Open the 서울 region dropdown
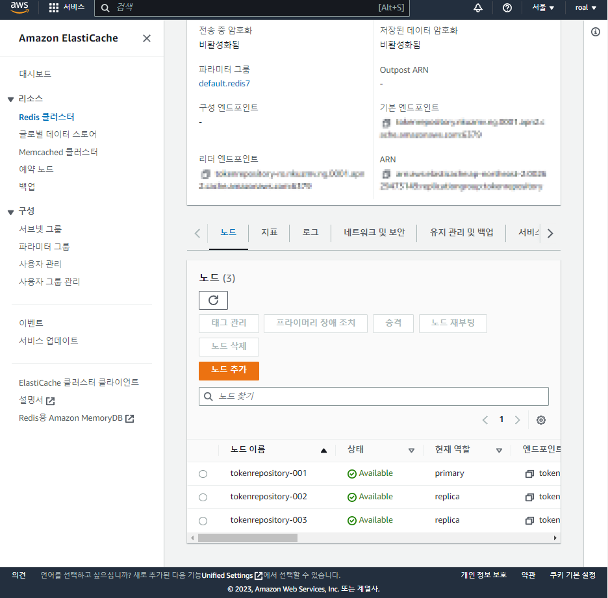Viewport: 608px width, 598px height. point(543,7)
